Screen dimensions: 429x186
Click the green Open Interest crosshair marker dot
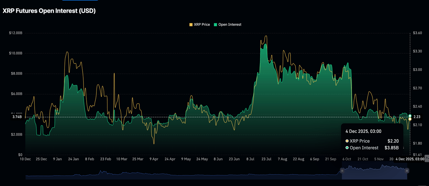[410, 116]
